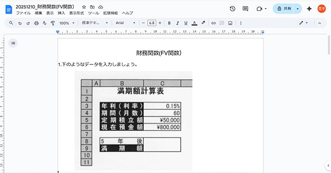This screenshot has height=173, width=331.
Task: Open the text color picker
Action: click(x=194, y=23)
